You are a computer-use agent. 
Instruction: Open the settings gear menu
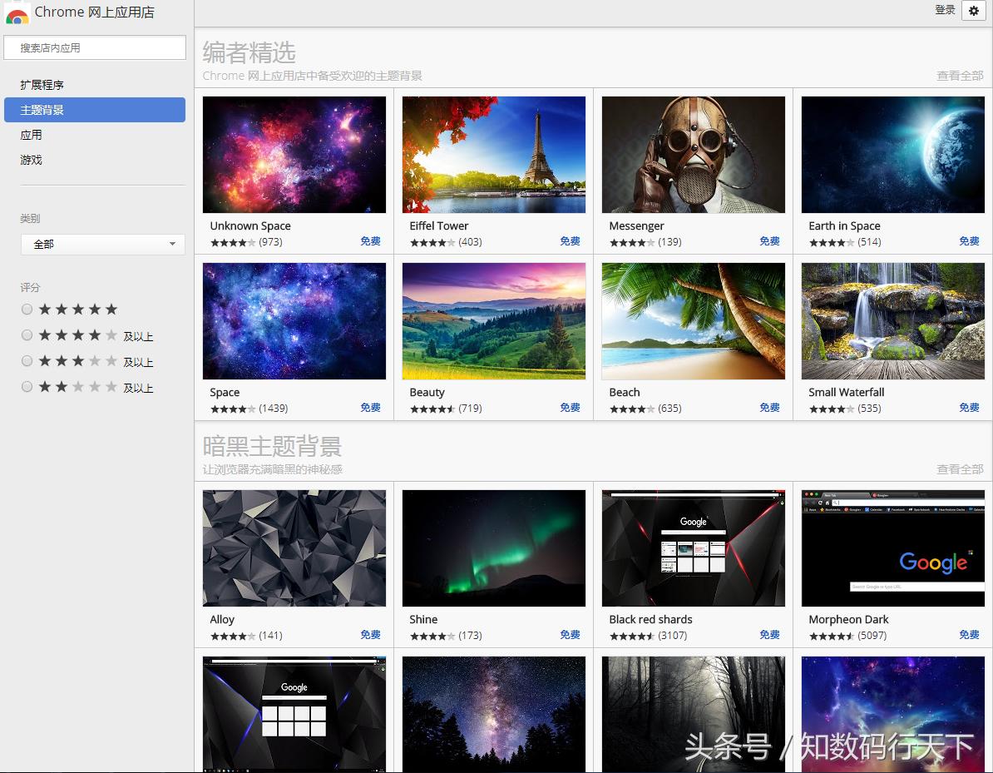(x=973, y=11)
